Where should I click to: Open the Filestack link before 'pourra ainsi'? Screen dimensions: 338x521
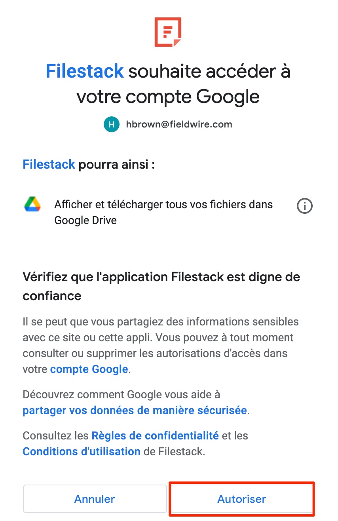49,164
